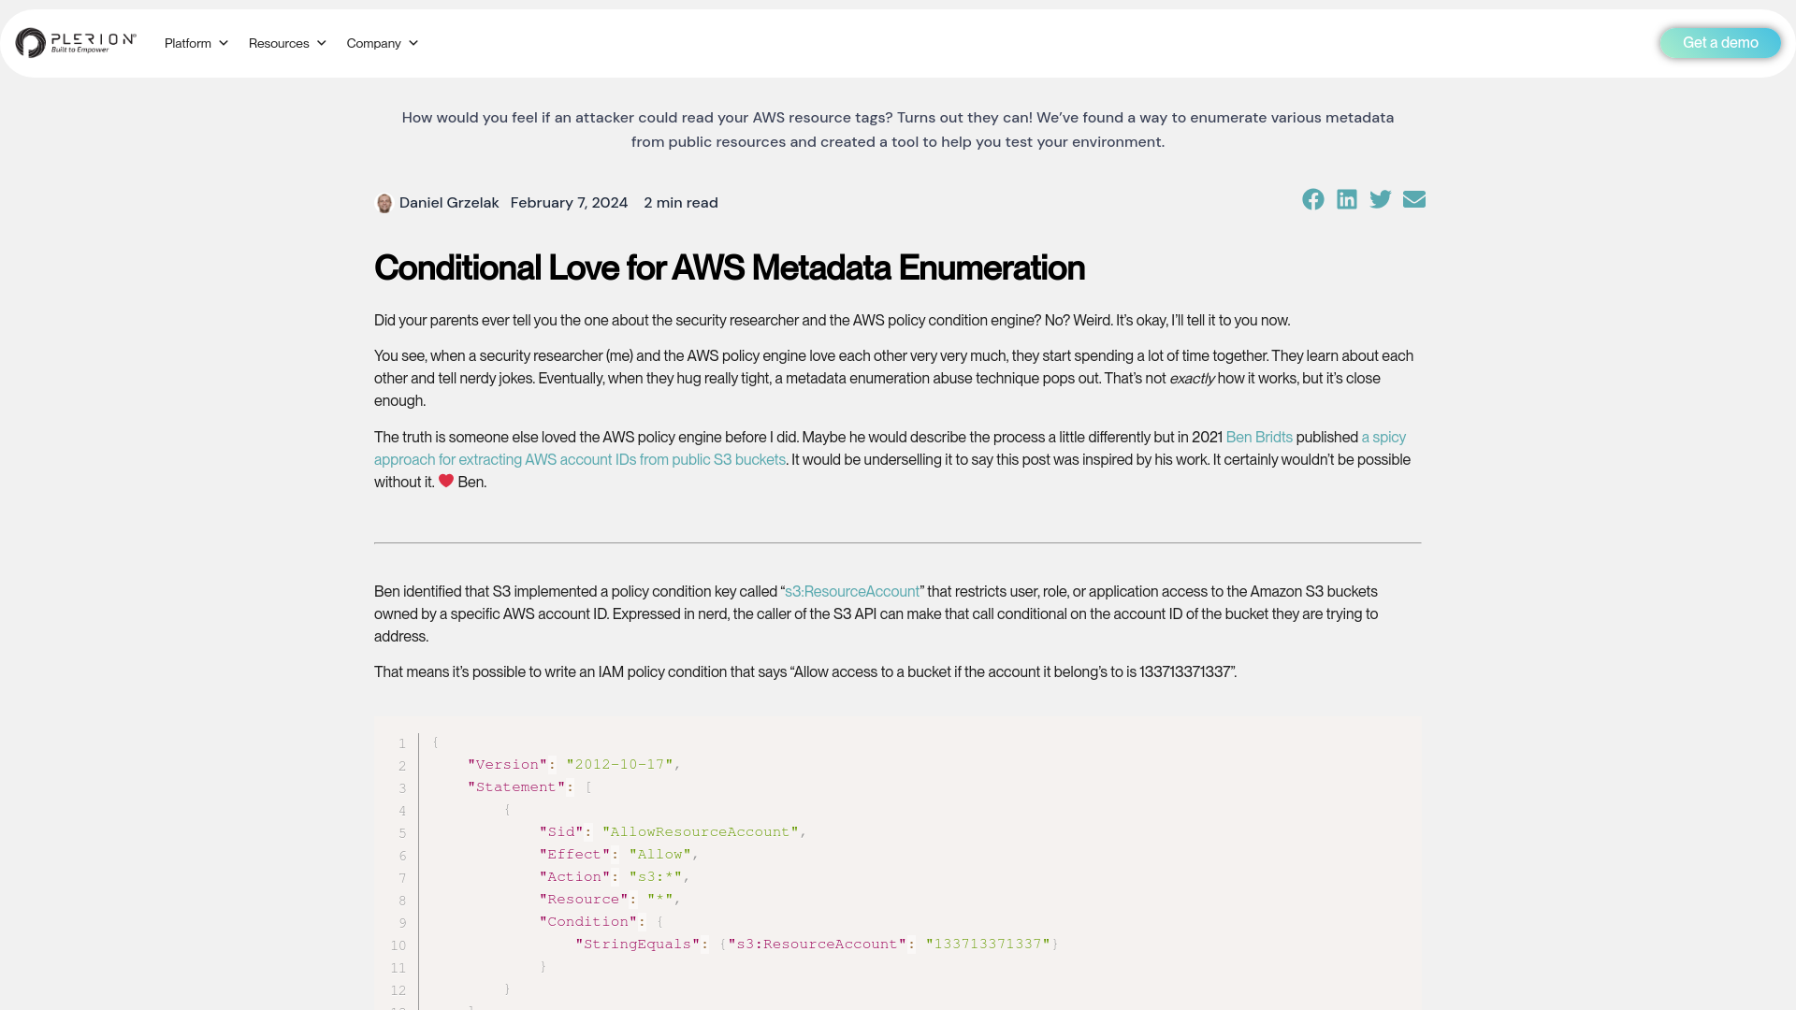The width and height of the screenshot is (1796, 1010).
Task: Open the Company dropdown
Action: point(383,43)
